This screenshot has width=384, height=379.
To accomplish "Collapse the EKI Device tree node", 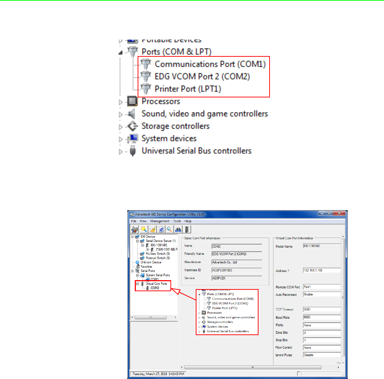I will (133, 237).
